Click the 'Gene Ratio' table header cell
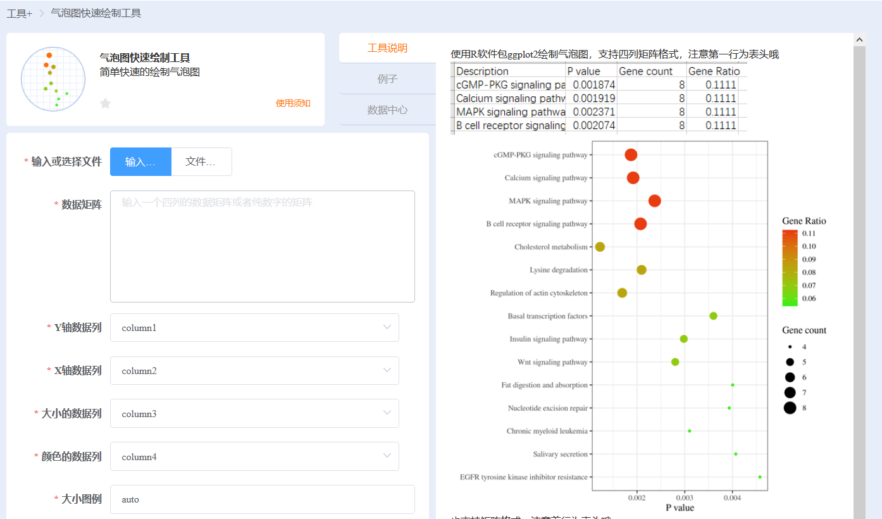The height and width of the screenshot is (519, 882). [714, 71]
